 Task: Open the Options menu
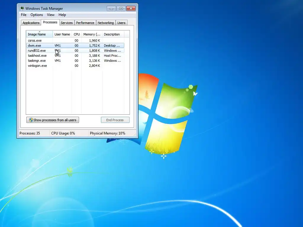pos(37,15)
